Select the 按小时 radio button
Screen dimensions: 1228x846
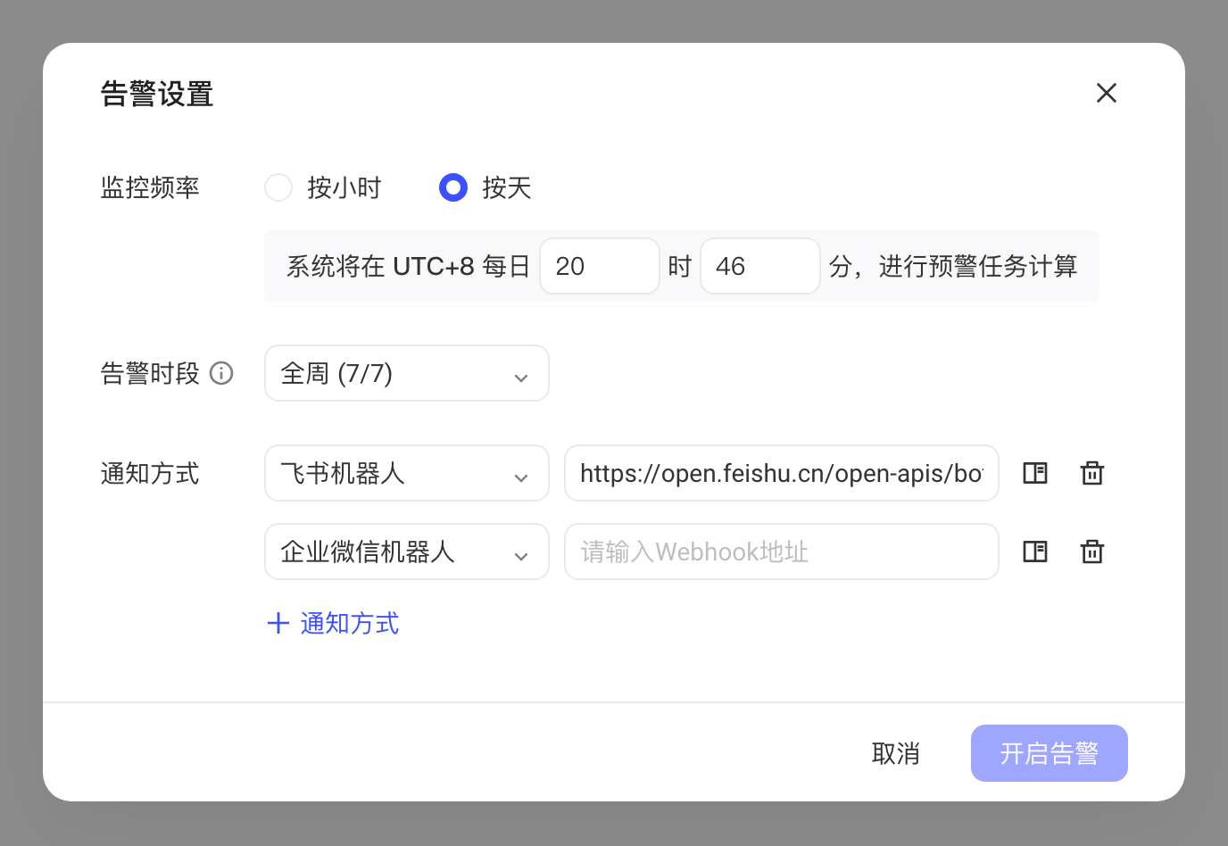pos(278,187)
